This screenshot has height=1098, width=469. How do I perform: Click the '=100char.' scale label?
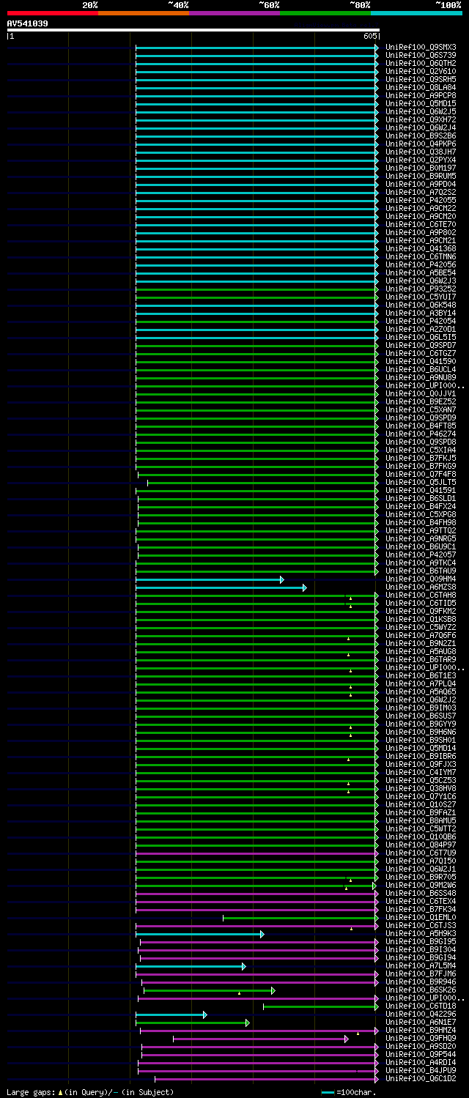click(356, 1092)
